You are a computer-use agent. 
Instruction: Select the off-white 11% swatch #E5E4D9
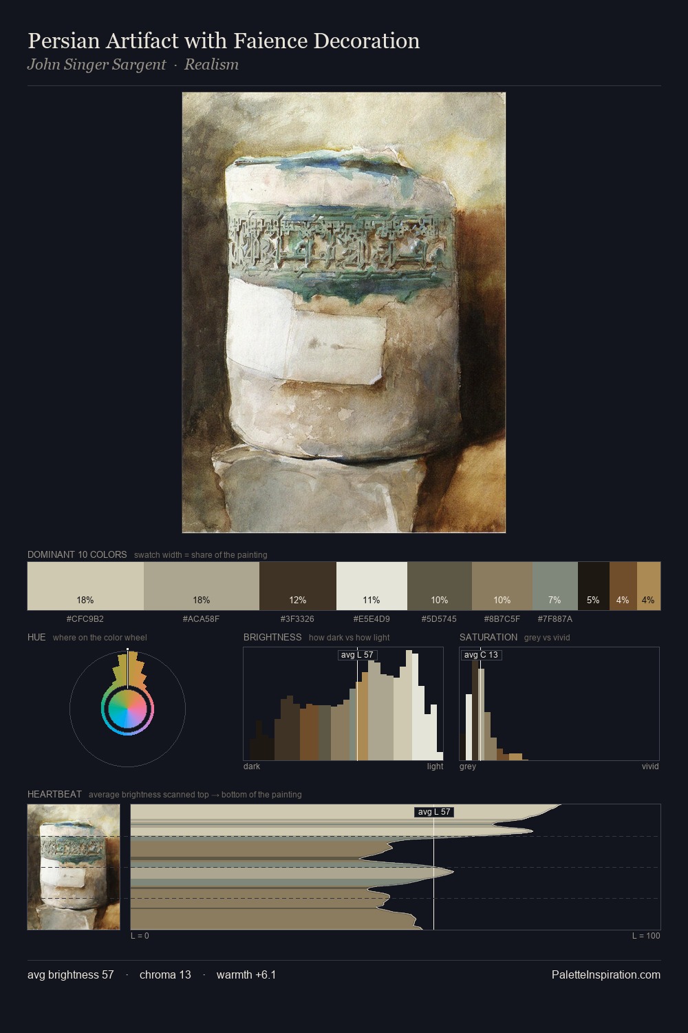coord(372,586)
